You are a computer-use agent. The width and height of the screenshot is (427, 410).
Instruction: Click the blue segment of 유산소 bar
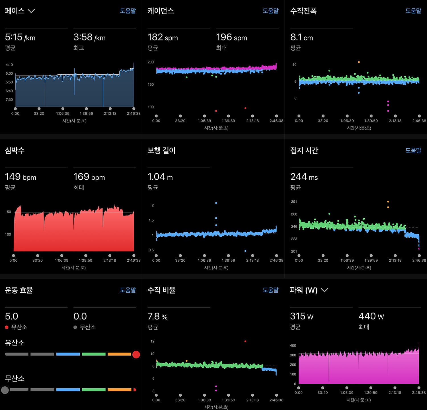(x=68, y=354)
